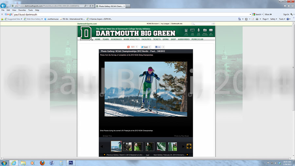Click the command bar Home icon

(239, 19)
